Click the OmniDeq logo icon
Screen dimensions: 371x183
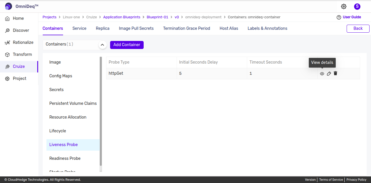[9, 6]
